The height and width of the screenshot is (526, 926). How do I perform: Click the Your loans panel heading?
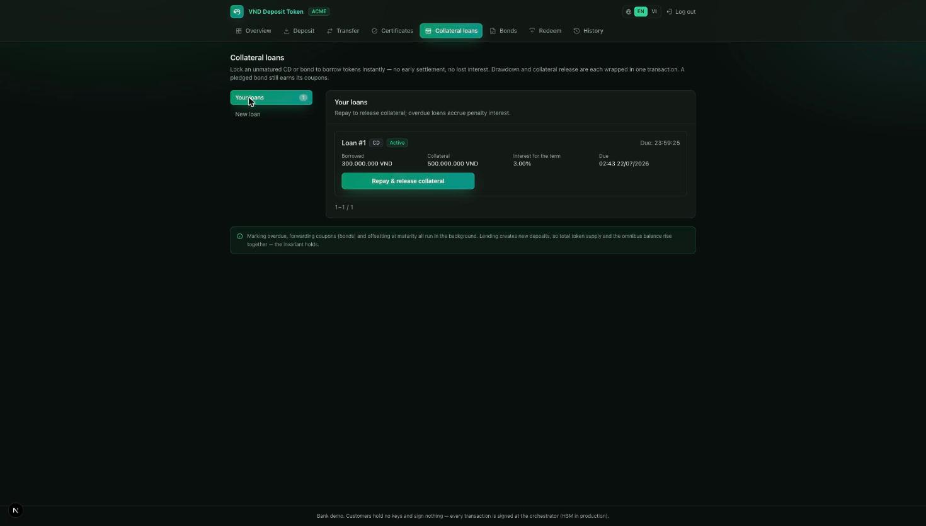coord(351,102)
